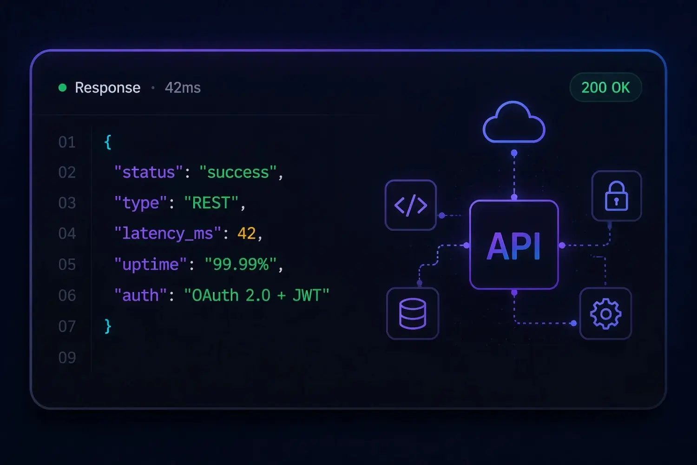Image resolution: width=697 pixels, height=465 pixels.
Task: Click the padlock security icon
Action: click(x=617, y=196)
